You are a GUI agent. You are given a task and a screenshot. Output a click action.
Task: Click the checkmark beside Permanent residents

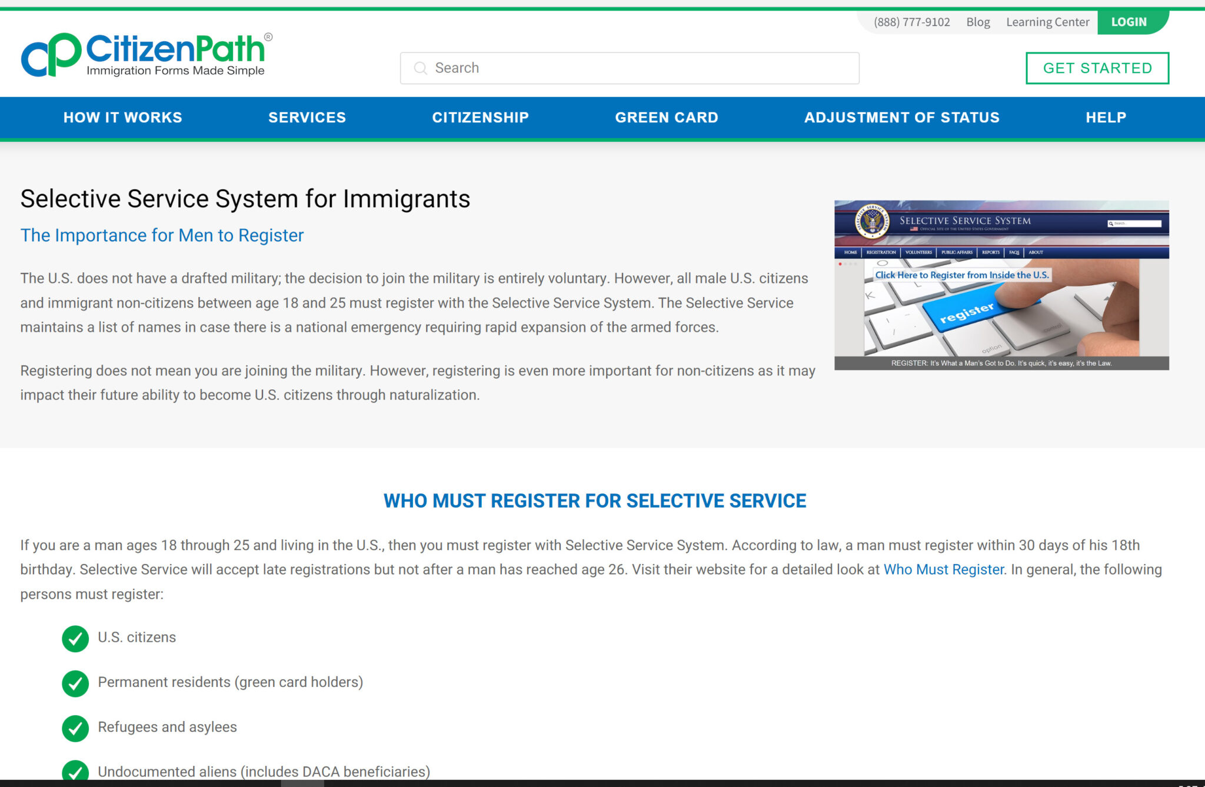75,683
